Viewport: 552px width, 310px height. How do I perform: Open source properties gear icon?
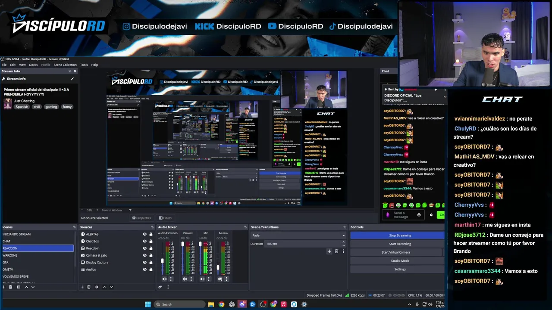point(97,287)
